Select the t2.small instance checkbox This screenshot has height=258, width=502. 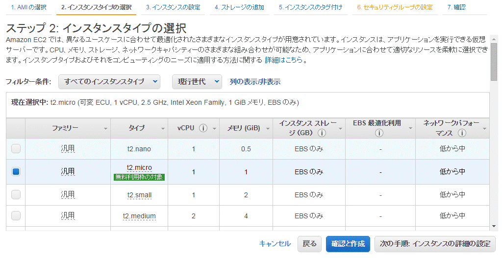coord(16,195)
